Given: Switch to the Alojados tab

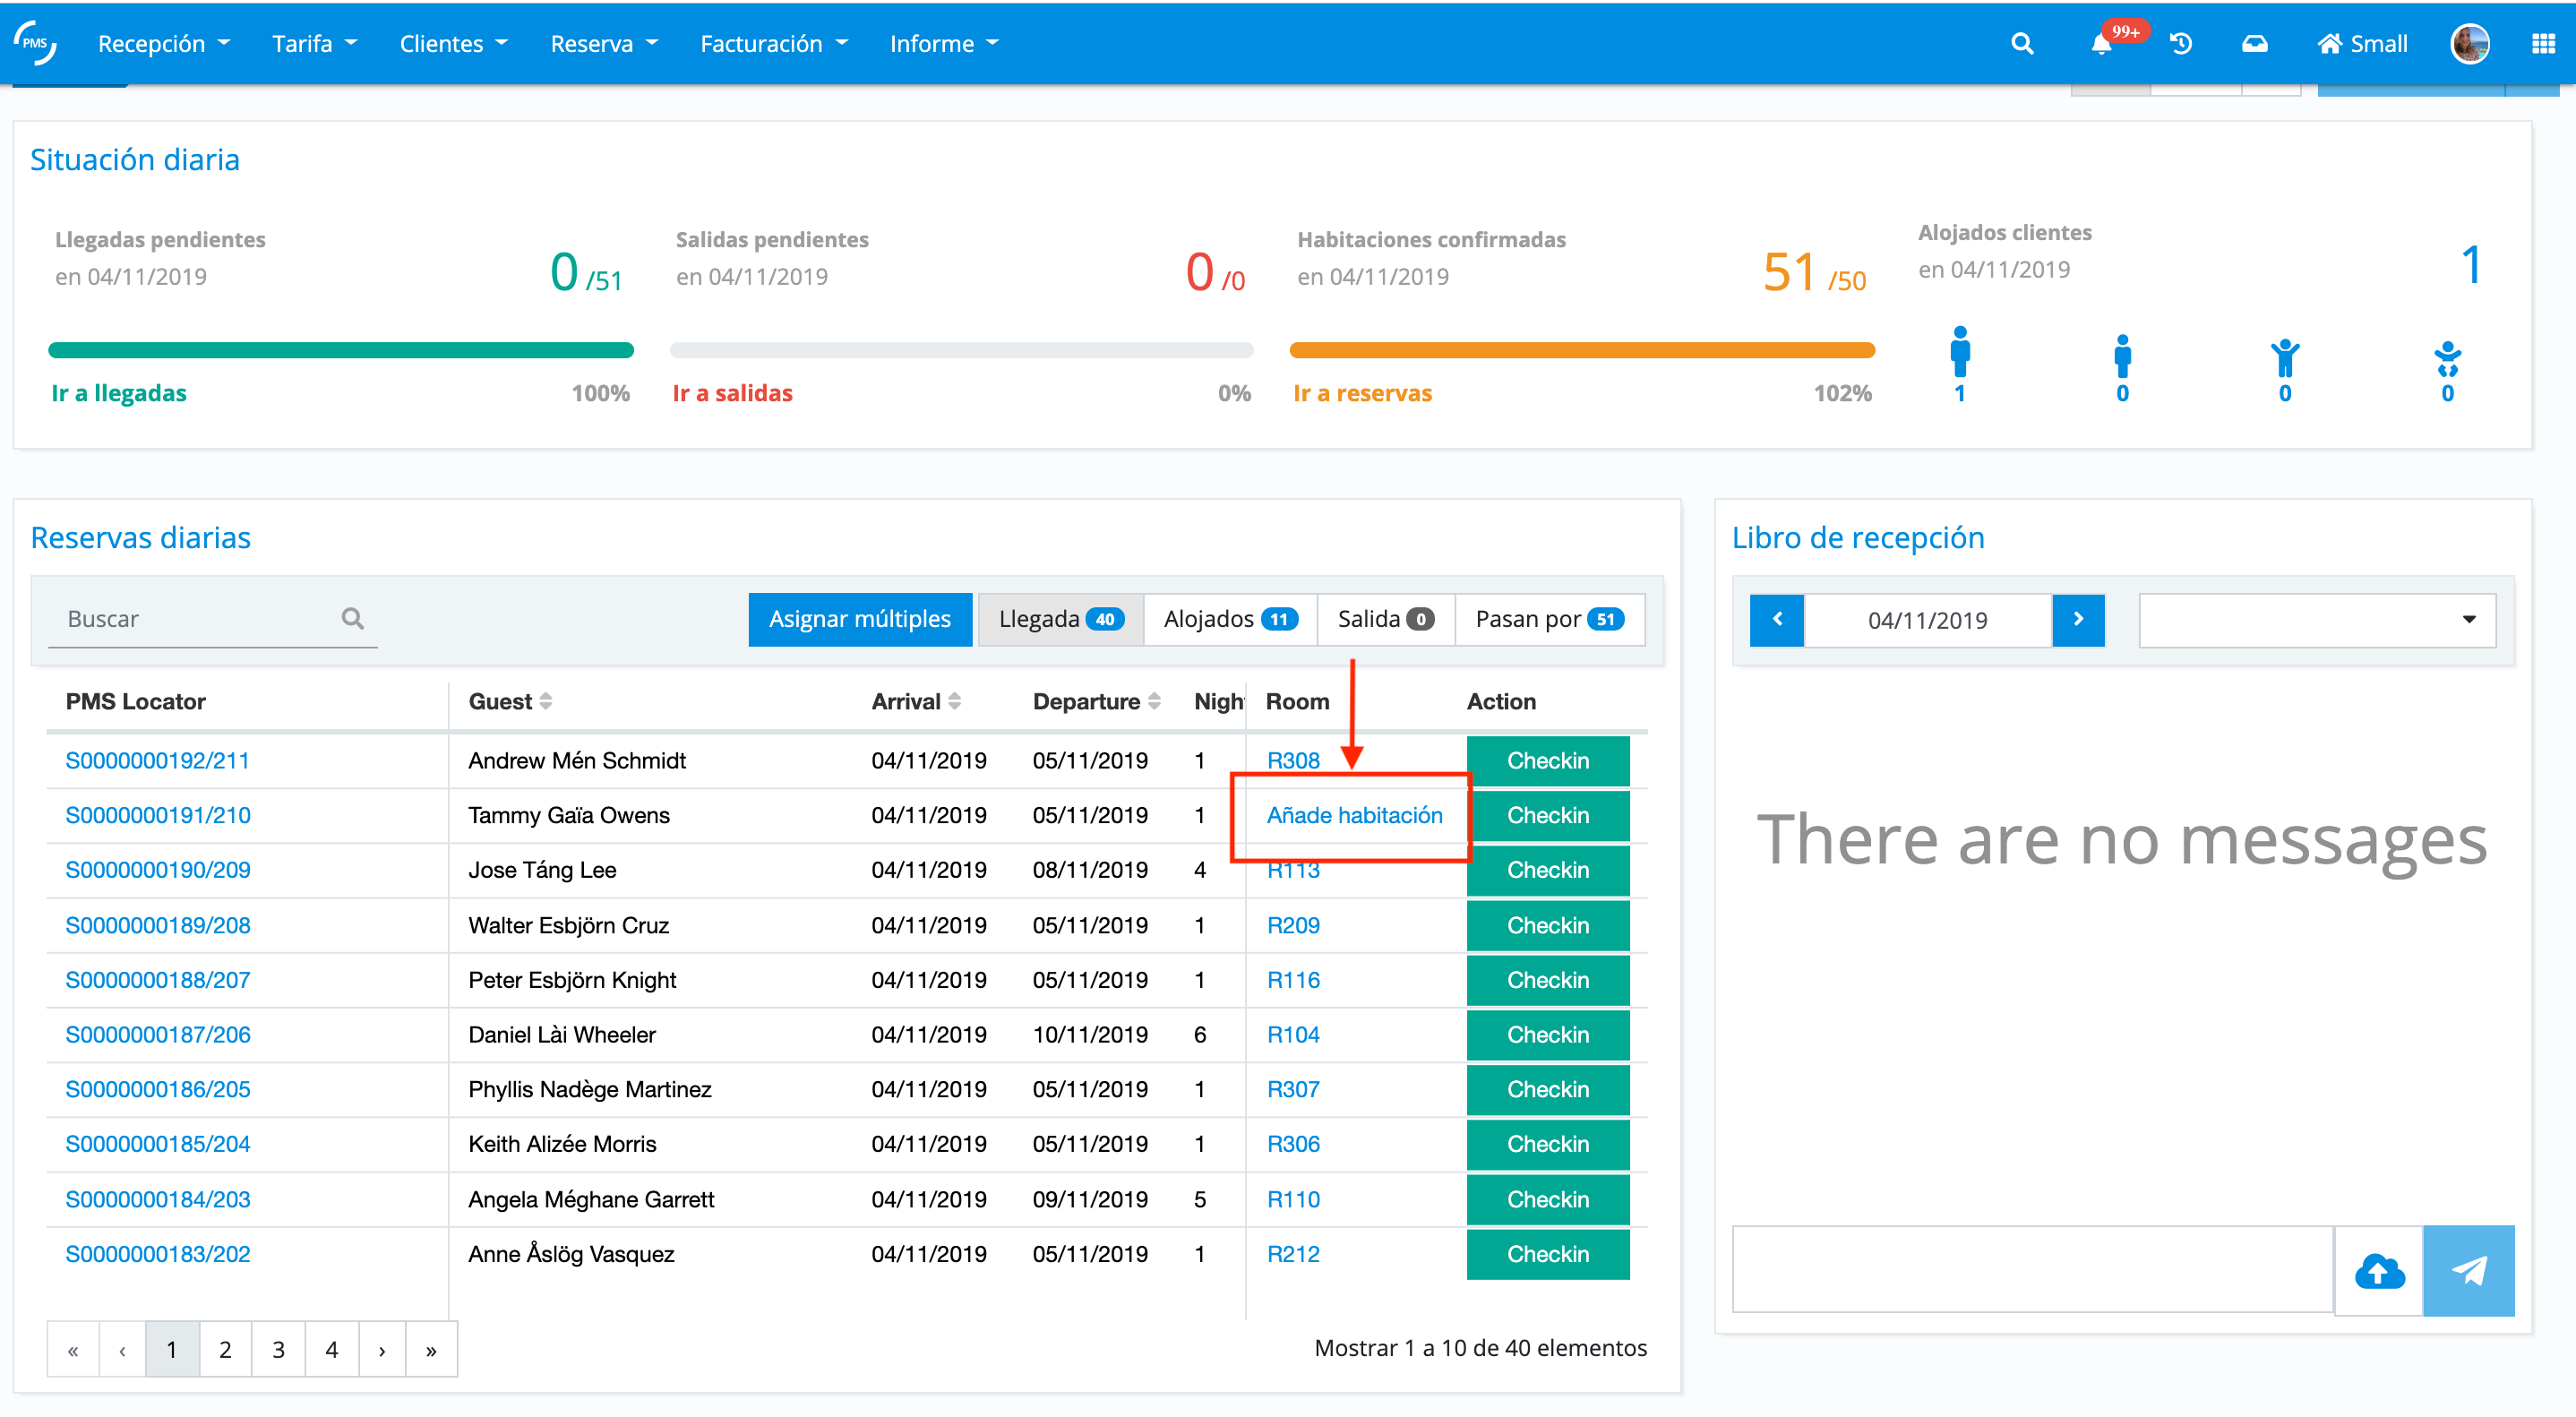Looking at the screenshot, I should 1229,619.
